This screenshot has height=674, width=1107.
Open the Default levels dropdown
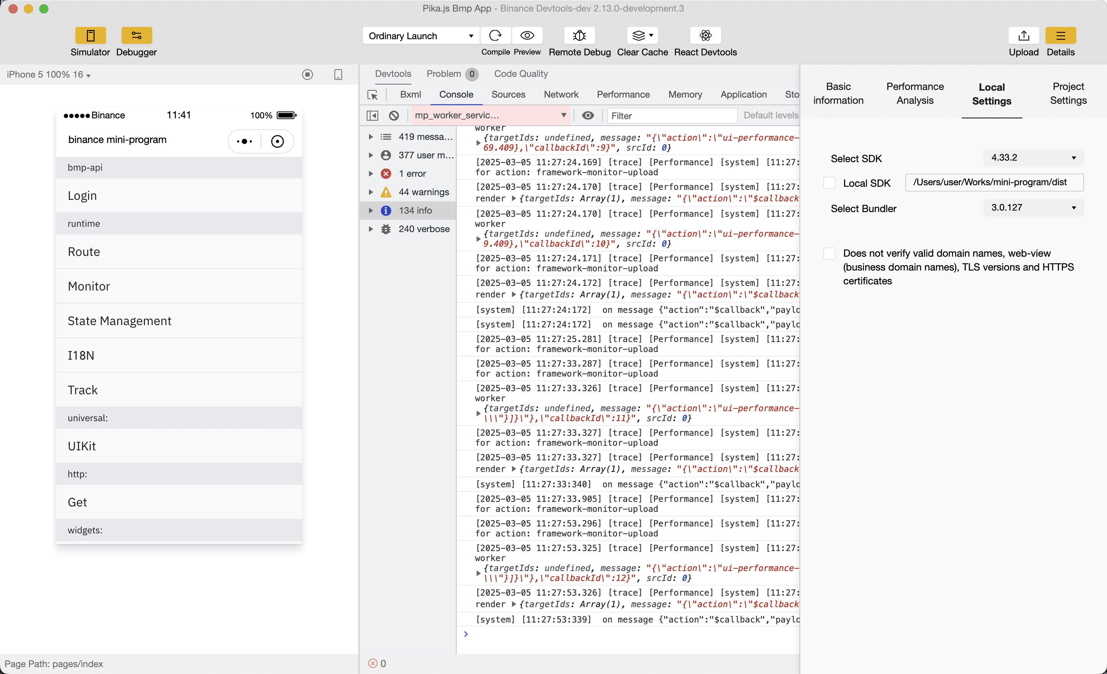point(771,115)
